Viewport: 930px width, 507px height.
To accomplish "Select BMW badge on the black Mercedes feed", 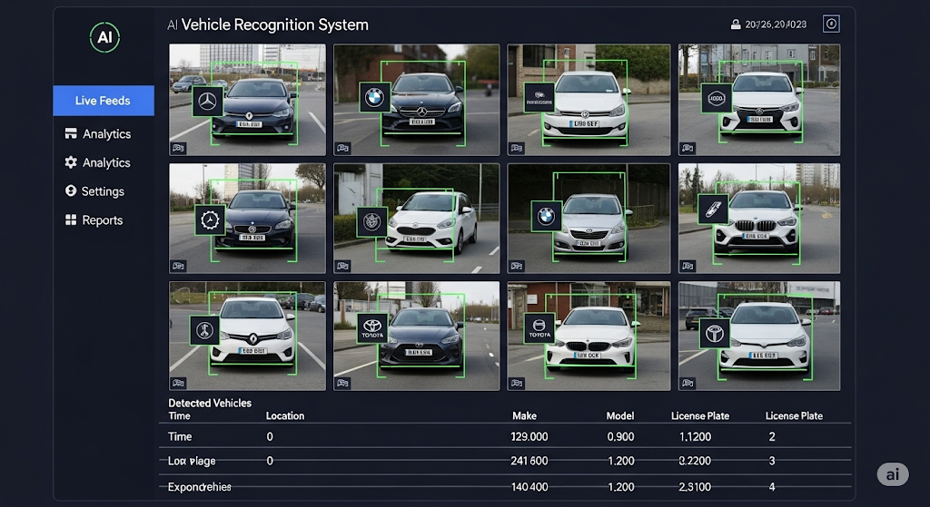I will point(374,97).
